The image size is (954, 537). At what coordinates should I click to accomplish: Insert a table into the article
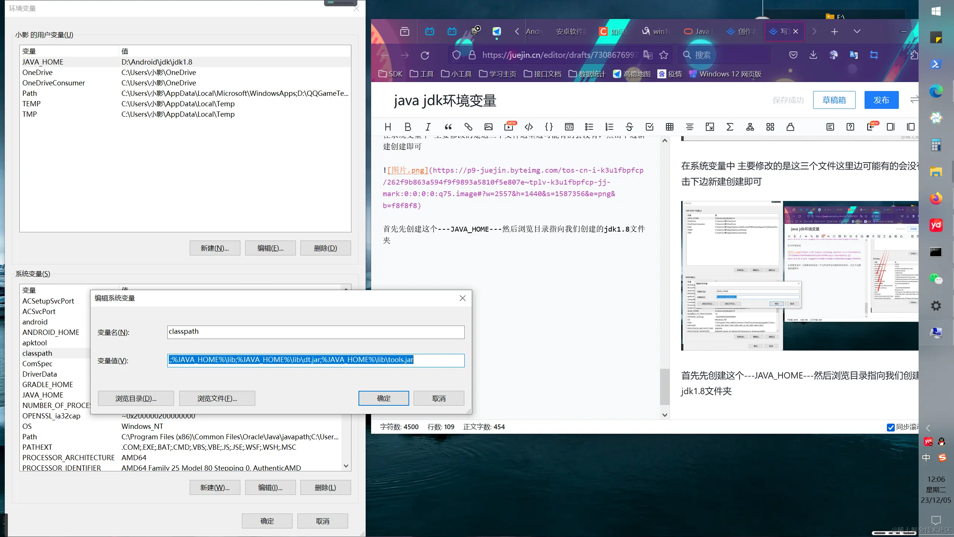pyautogui.click(x=669, y=127)
